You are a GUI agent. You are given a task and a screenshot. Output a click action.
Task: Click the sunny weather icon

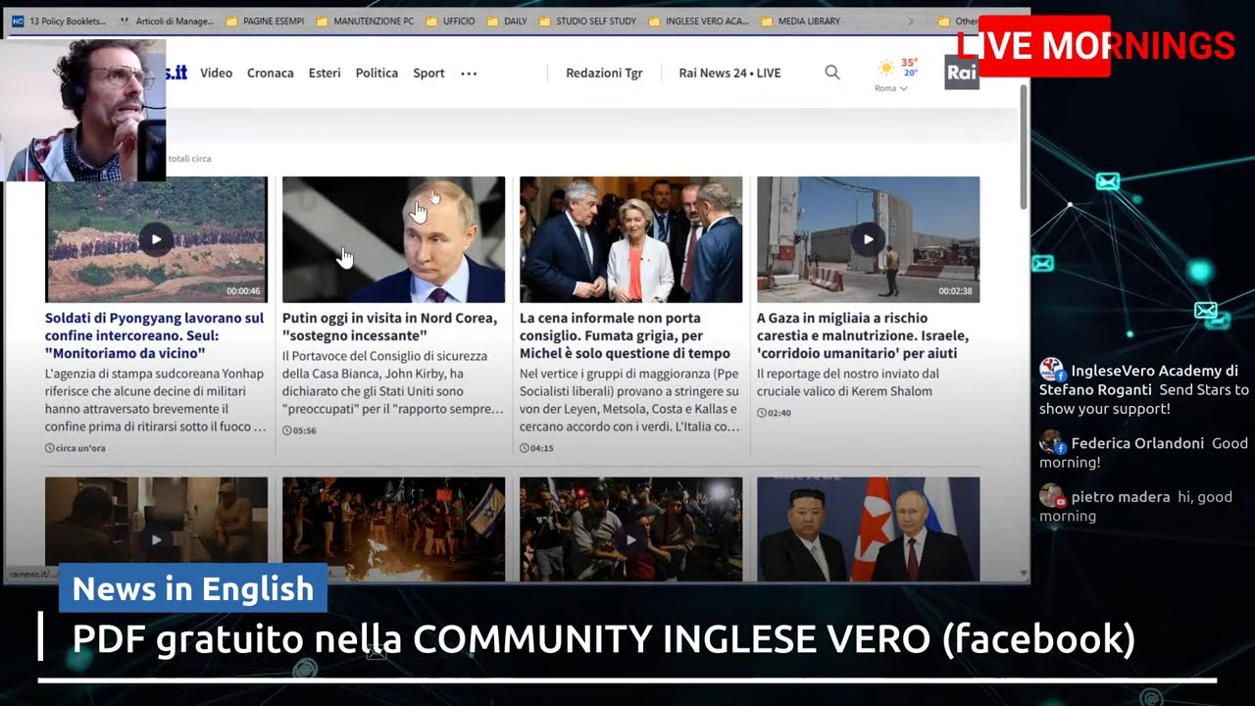[886, 68]
